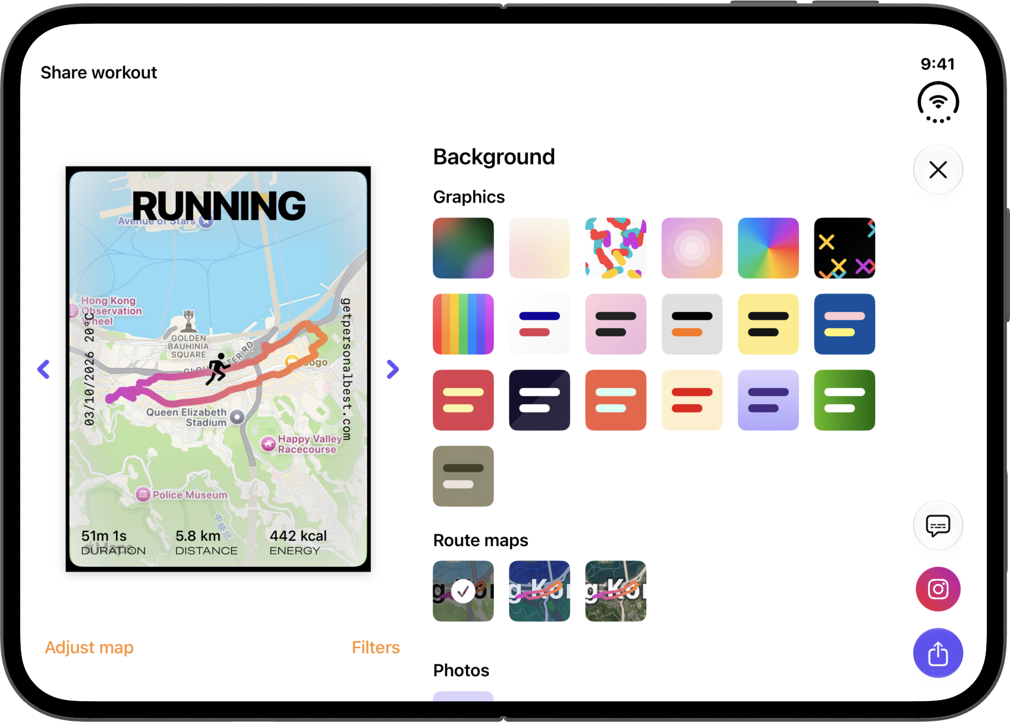
Task: Open the caption message bubble button
Action: click(938, 526)
